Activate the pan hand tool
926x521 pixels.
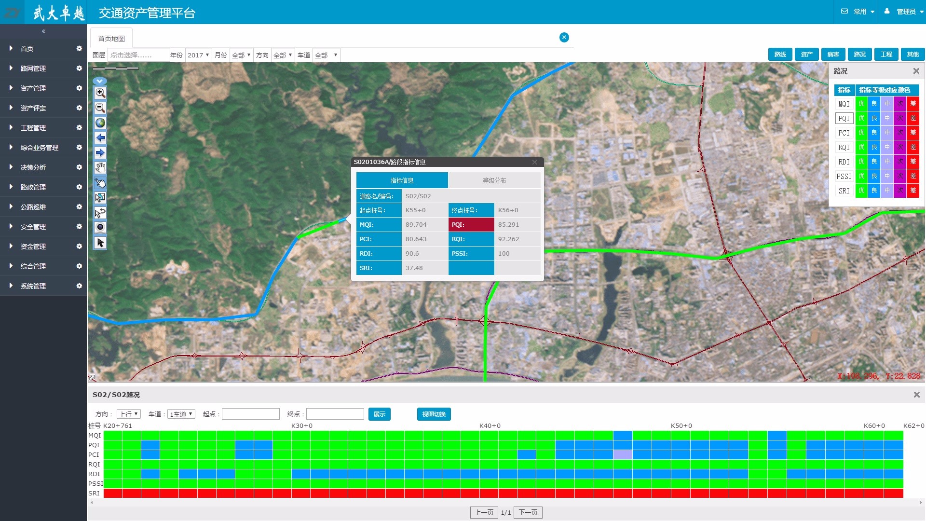tap(100, 168)
